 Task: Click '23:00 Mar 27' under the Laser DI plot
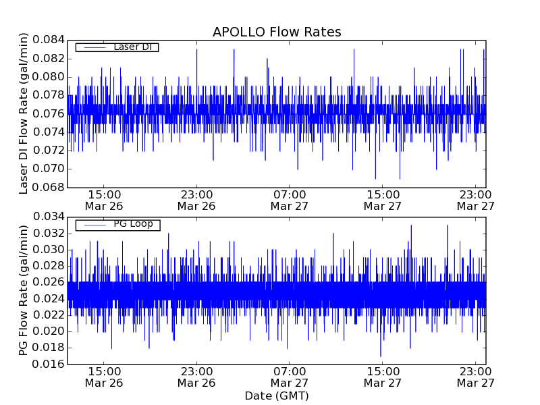point(476,200)
